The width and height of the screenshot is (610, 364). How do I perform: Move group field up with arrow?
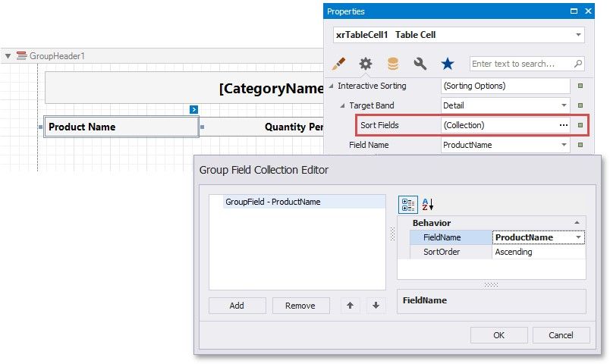point(350,306)
